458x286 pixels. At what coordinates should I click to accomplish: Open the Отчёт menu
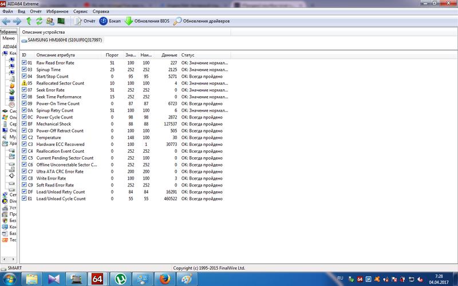click(35, 11)
